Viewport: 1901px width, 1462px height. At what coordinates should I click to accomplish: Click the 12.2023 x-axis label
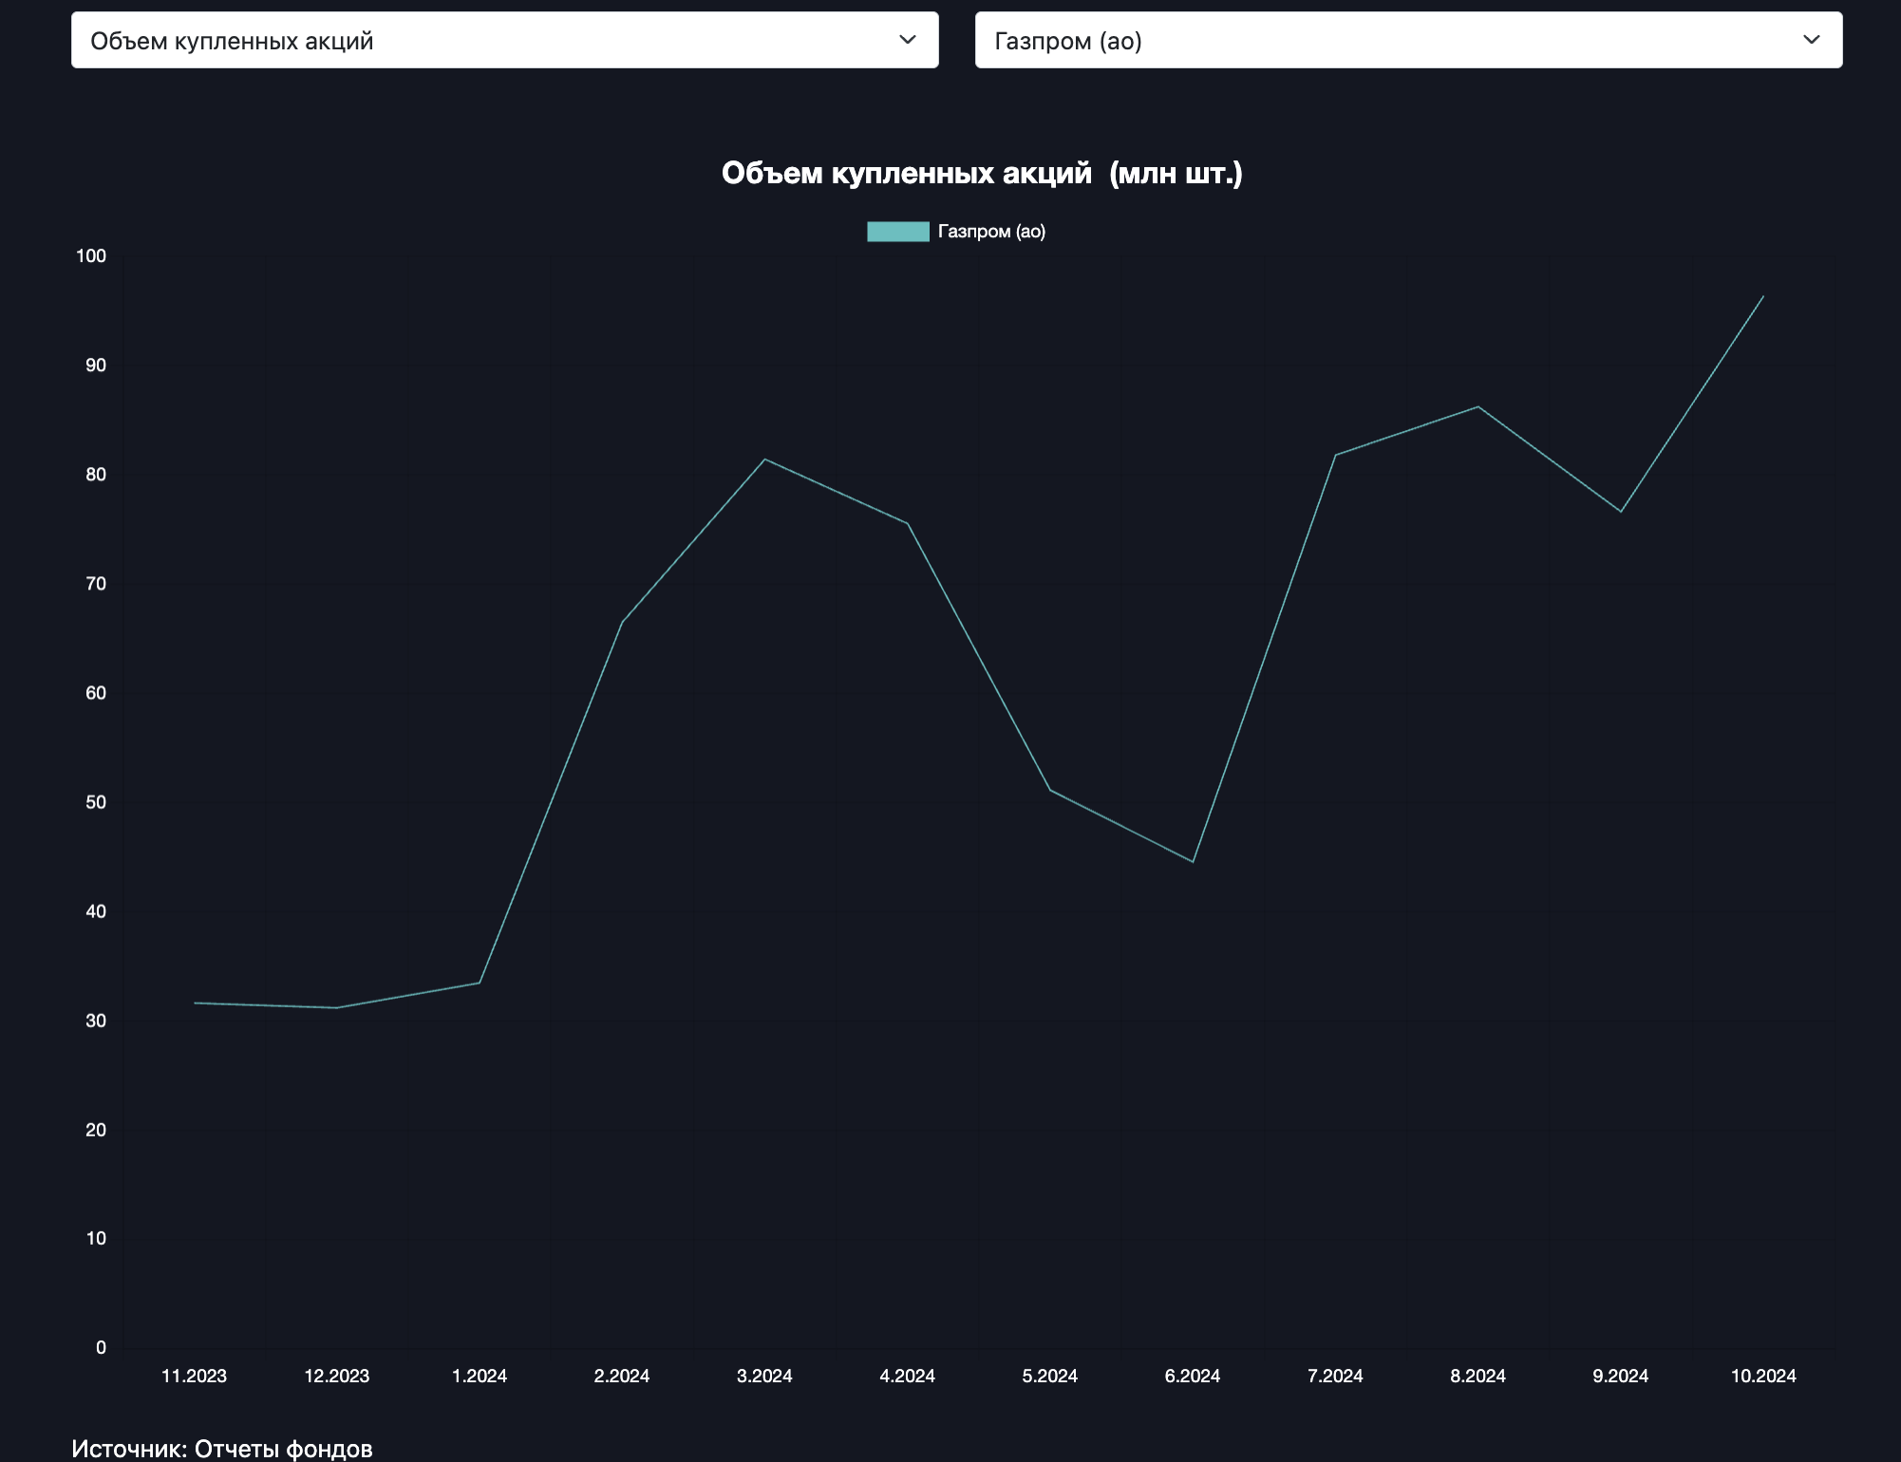point(336,1376)
